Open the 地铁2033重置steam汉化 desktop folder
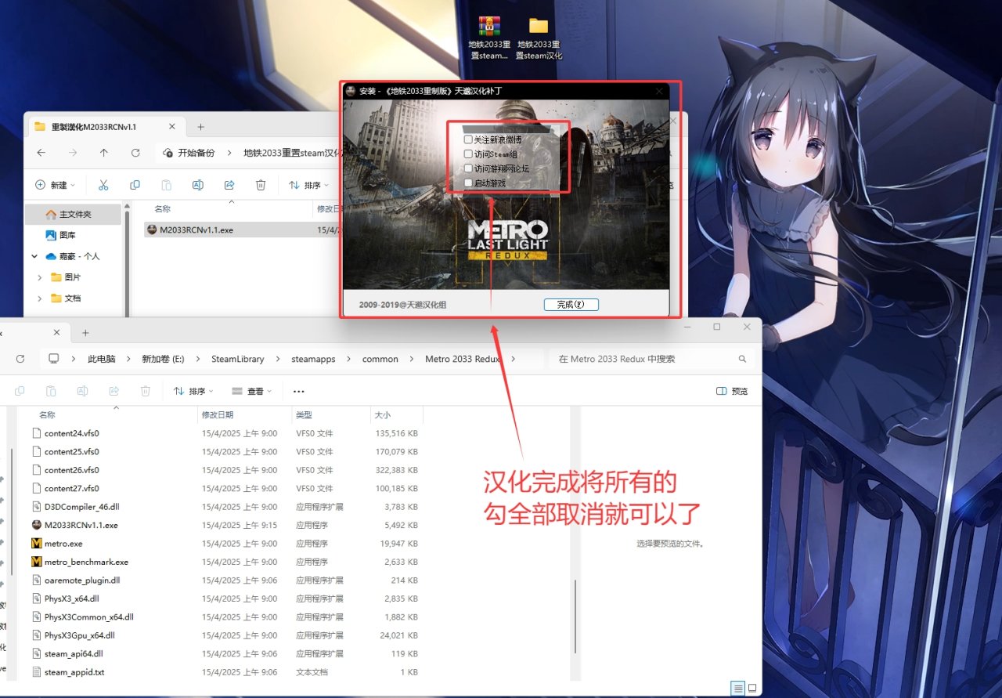 click(x=539, y=38)
